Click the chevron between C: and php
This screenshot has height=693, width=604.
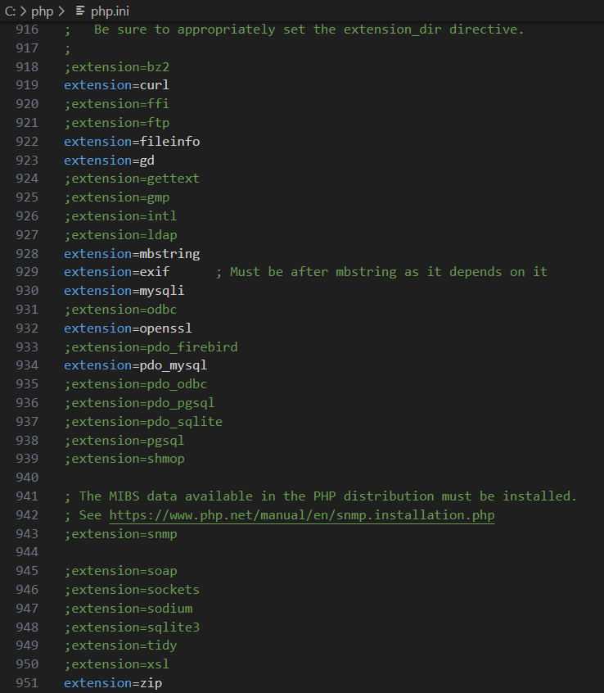click(x=24, y=11)
